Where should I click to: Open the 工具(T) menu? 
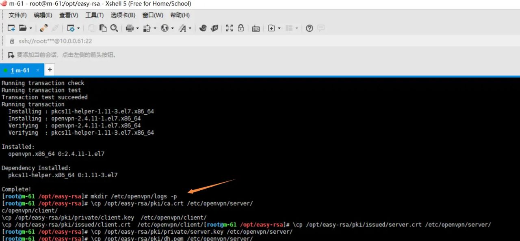[94, 15]
